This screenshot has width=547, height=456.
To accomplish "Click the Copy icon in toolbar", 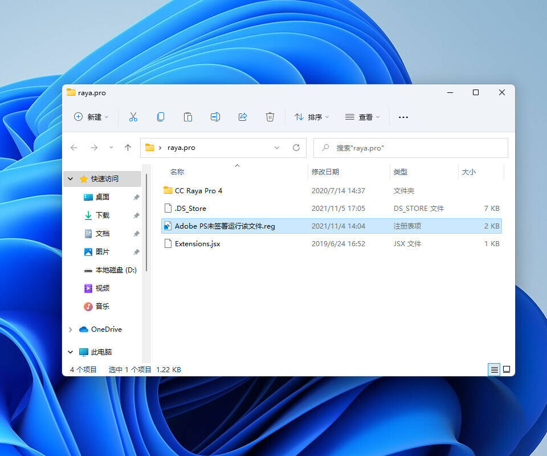I will coord(161,117).
